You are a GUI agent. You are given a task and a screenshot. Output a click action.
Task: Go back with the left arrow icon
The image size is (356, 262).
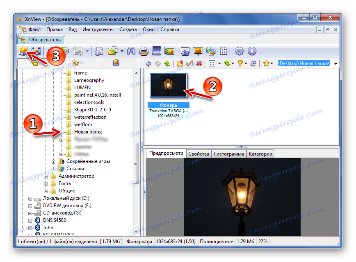pyautogui.click(x=148, y=63)
